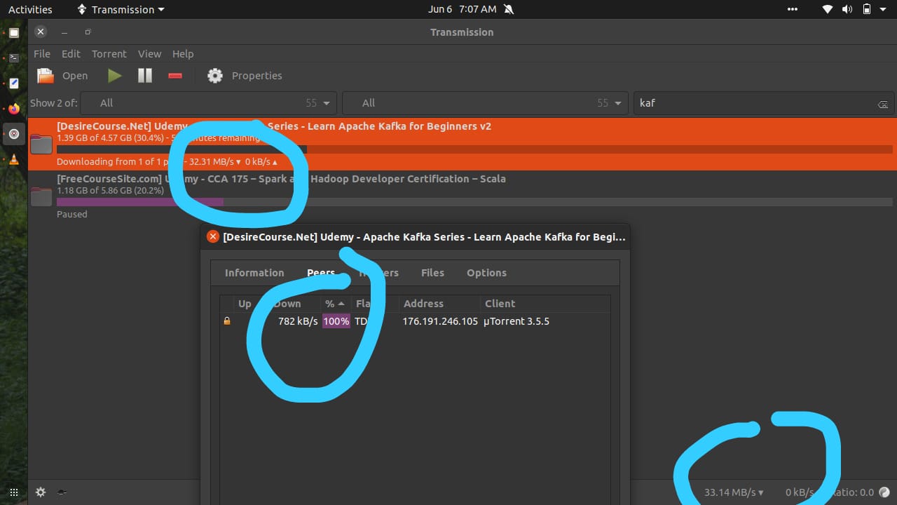
Task: Click the Up column header
Action: click(x=245, y=304)
